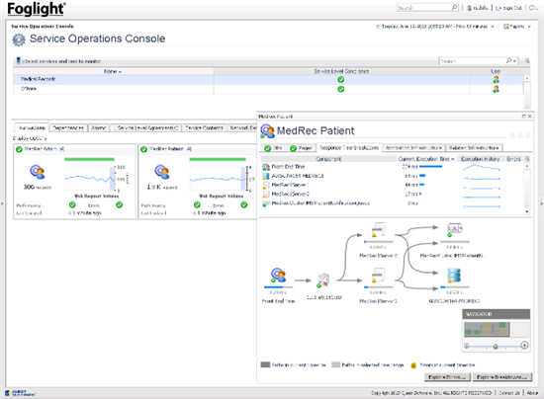Image resolution: width=544 pixels, height=399 pixels.
Task: Click MedRec Patient card Errors status icon
Action: click(x=244, y=205)
